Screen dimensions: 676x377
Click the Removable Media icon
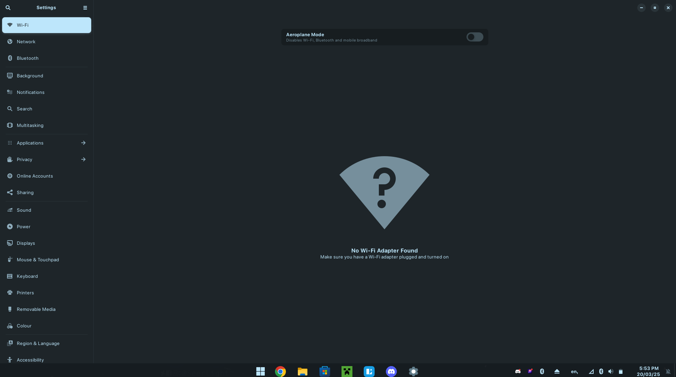(10, 309)
